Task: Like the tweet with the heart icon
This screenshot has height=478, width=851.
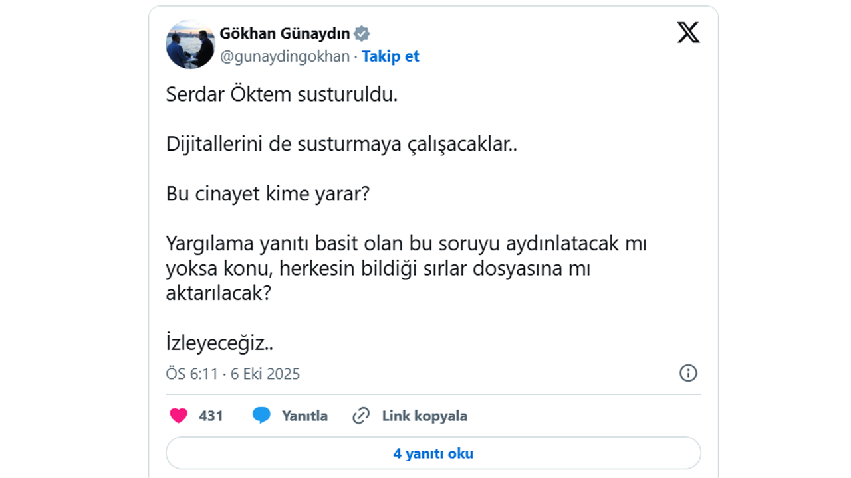Action: tap(178, 416)
